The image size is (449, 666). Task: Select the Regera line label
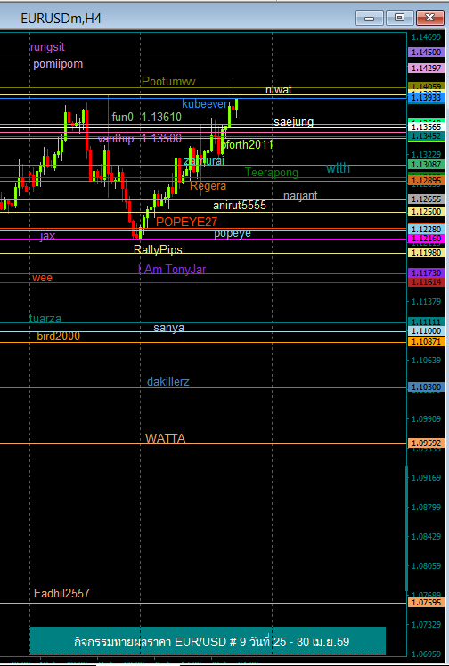208,186
